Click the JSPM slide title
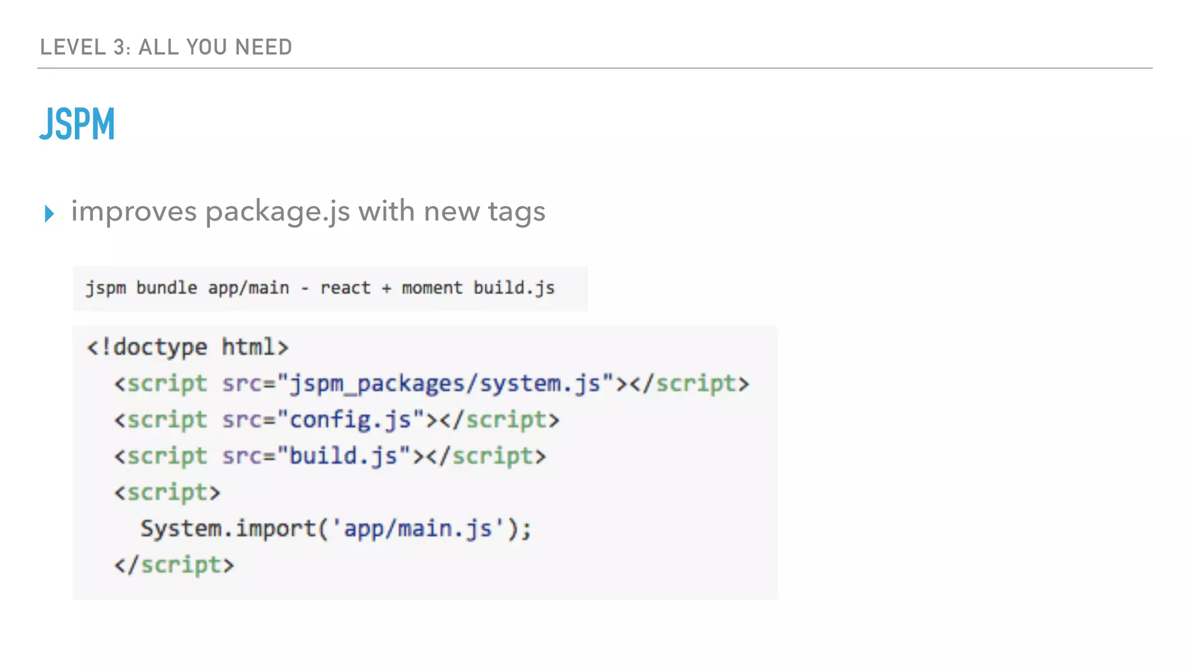 [77, 124]
